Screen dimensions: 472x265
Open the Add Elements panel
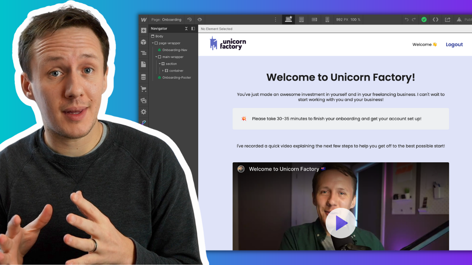(143, 30)
